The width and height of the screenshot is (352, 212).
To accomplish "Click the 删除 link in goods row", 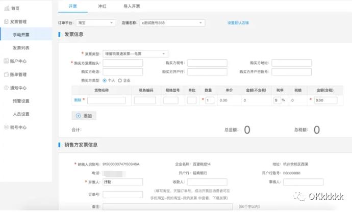I will click(x=78, y=100).
